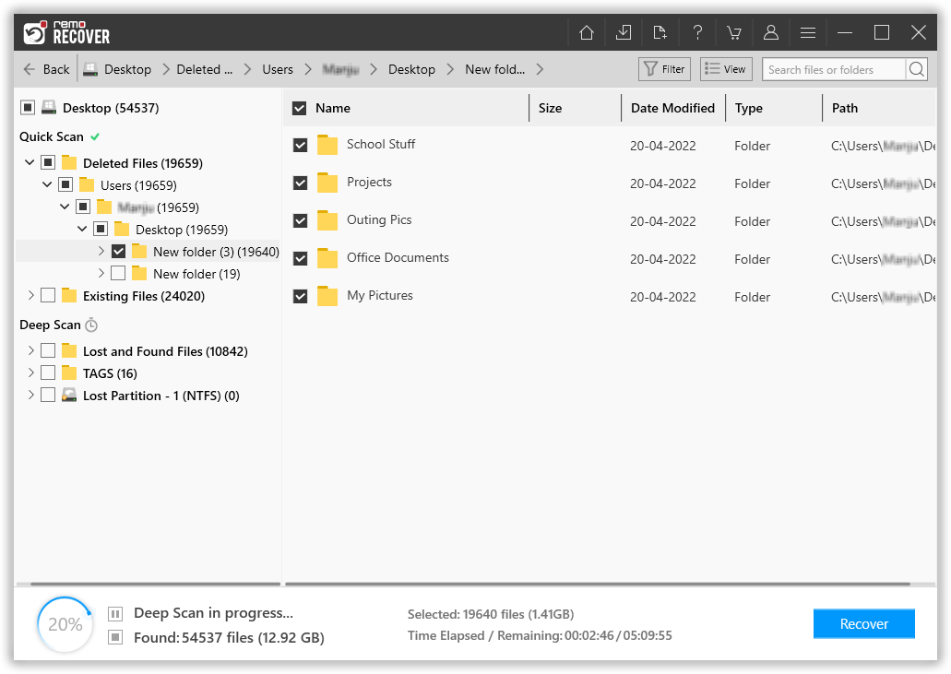
Task: Click the Recover button
Action: [863, 623]
